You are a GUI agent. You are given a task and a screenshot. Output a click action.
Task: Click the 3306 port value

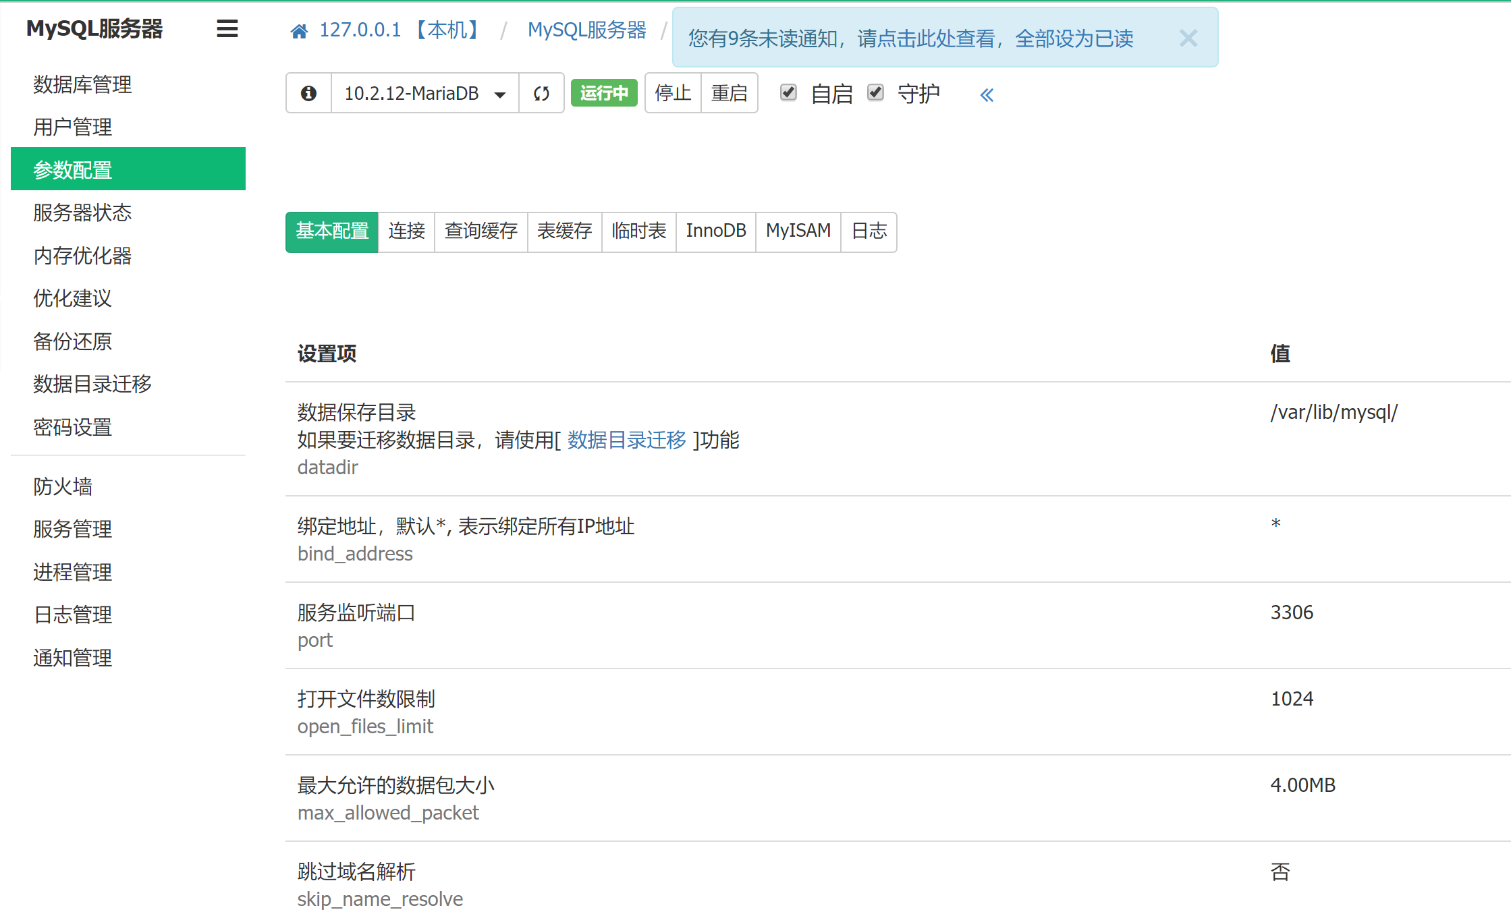coord(1292,612)
